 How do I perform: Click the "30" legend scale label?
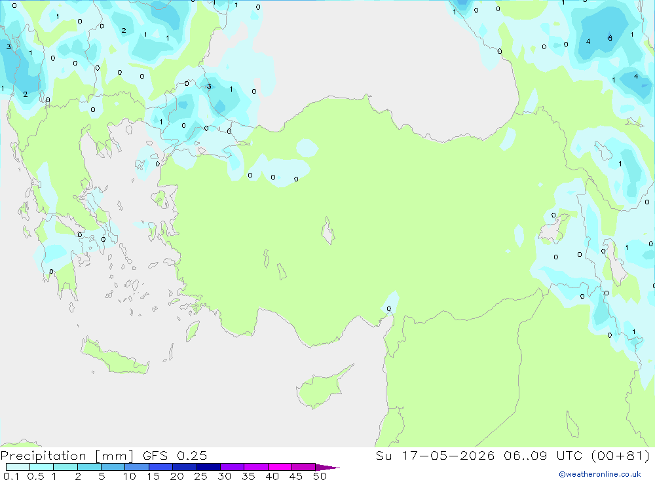(225, 476)
